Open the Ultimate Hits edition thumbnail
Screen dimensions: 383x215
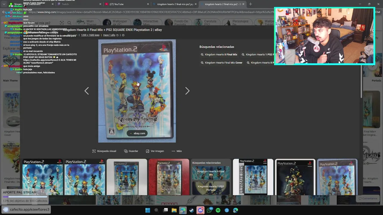pos(253,177)
